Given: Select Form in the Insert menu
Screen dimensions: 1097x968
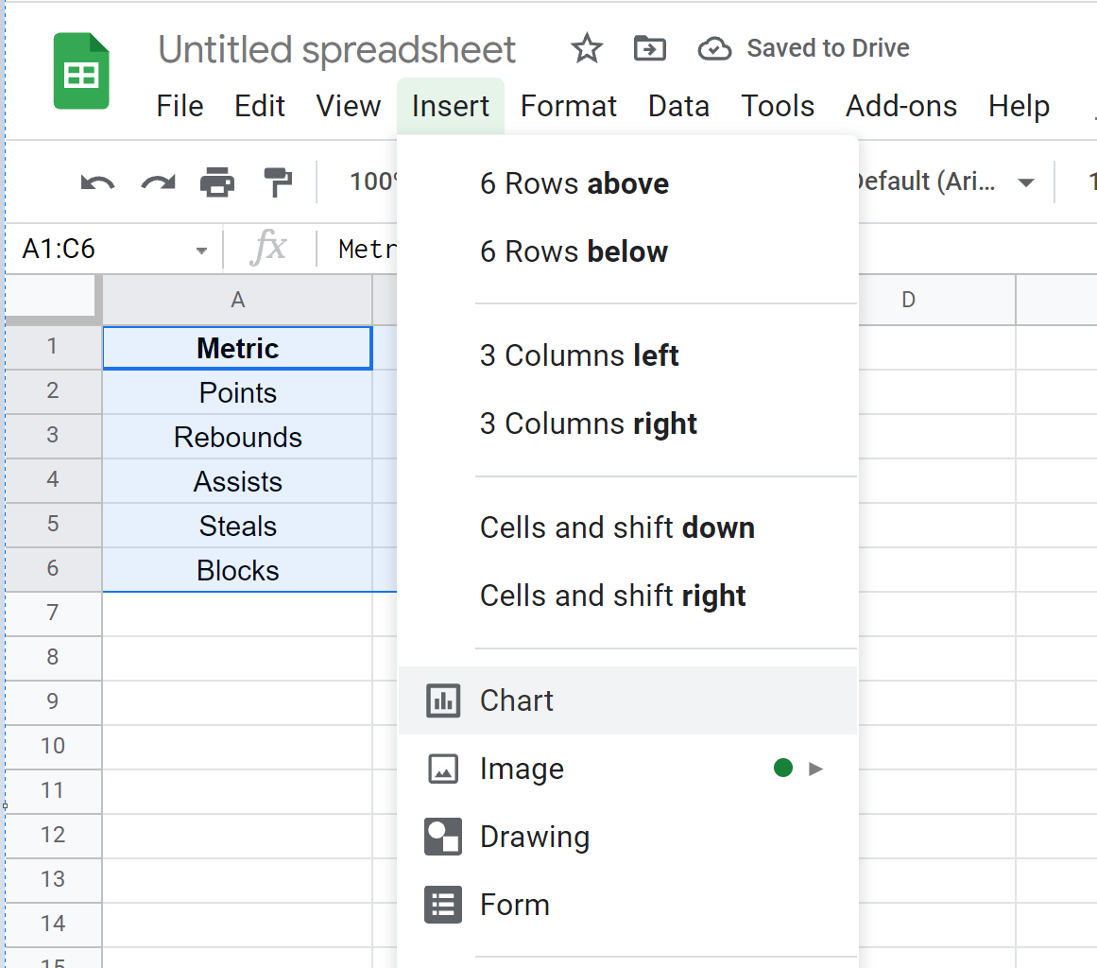Looking at the screenshot, I should (x=514, y=905).
